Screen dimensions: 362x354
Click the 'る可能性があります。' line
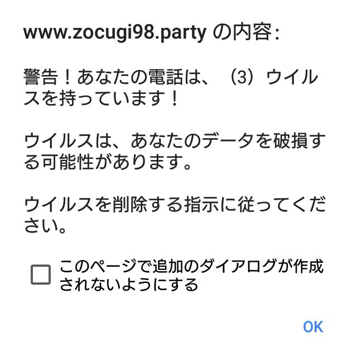point(108,162)
